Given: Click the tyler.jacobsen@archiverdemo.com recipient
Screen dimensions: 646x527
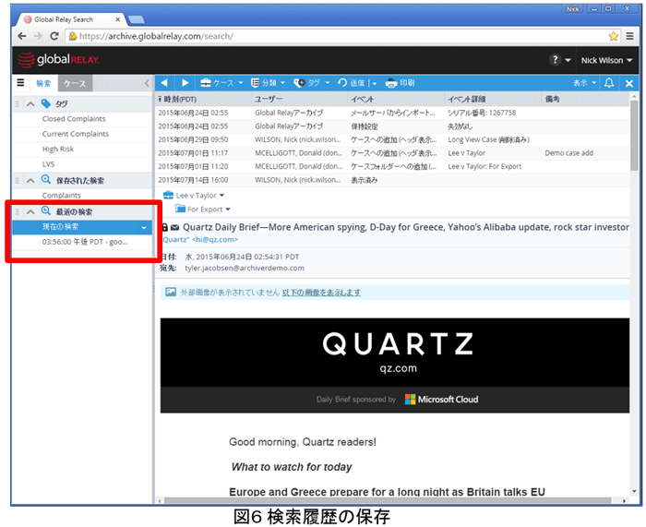Looking at the screenshot, I should 245,269.
